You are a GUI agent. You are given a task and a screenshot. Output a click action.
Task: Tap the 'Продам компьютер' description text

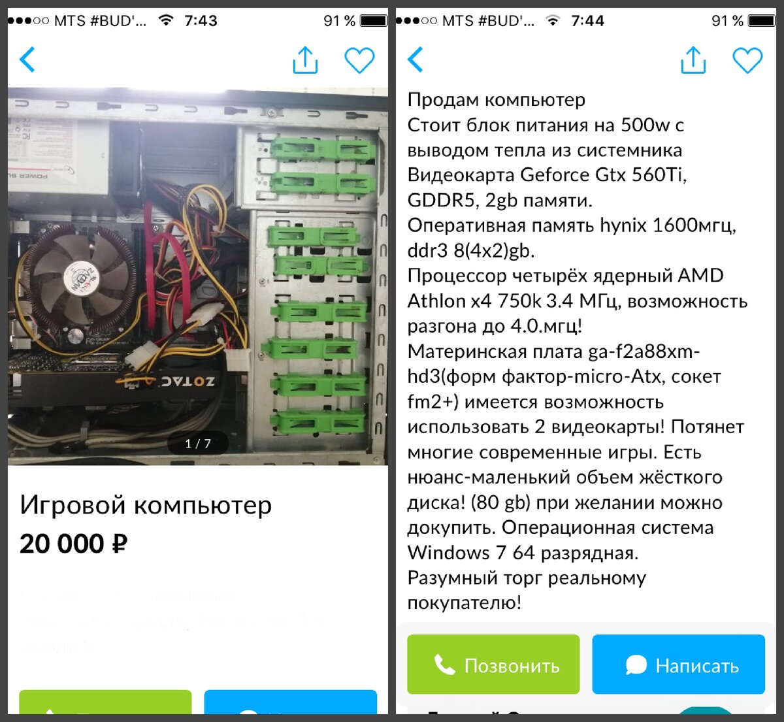point(497,100)
